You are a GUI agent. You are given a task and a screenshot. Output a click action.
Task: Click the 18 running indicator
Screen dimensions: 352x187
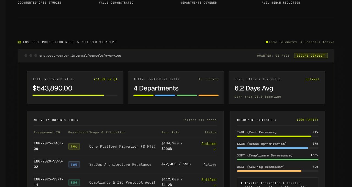(x=208, y=79)
